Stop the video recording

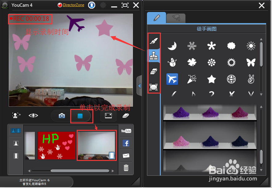point(81,116)
